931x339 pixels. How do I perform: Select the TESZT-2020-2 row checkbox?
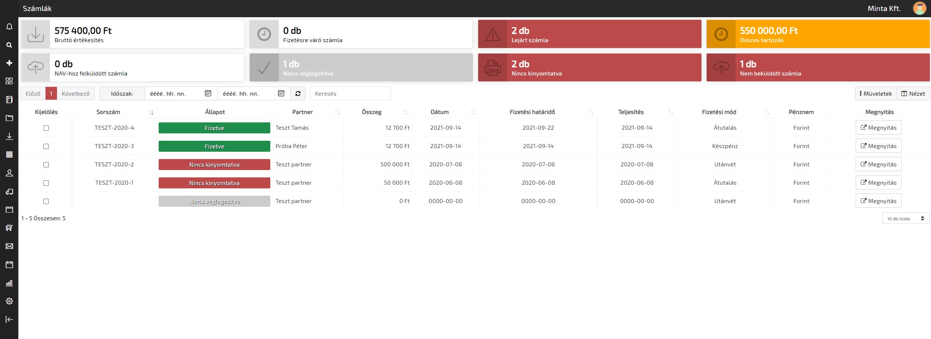46,165
